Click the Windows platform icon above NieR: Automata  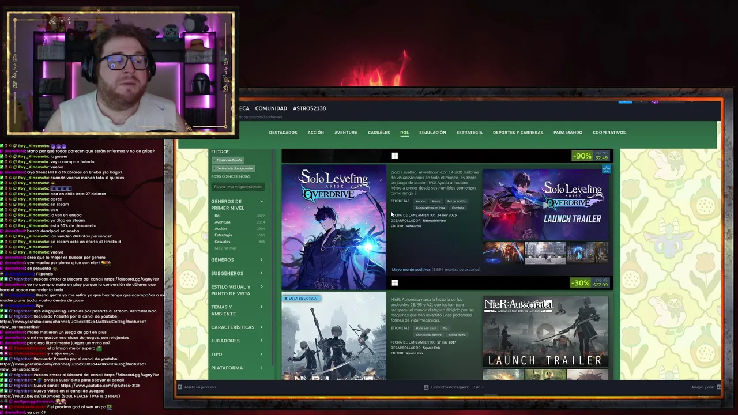395,282
